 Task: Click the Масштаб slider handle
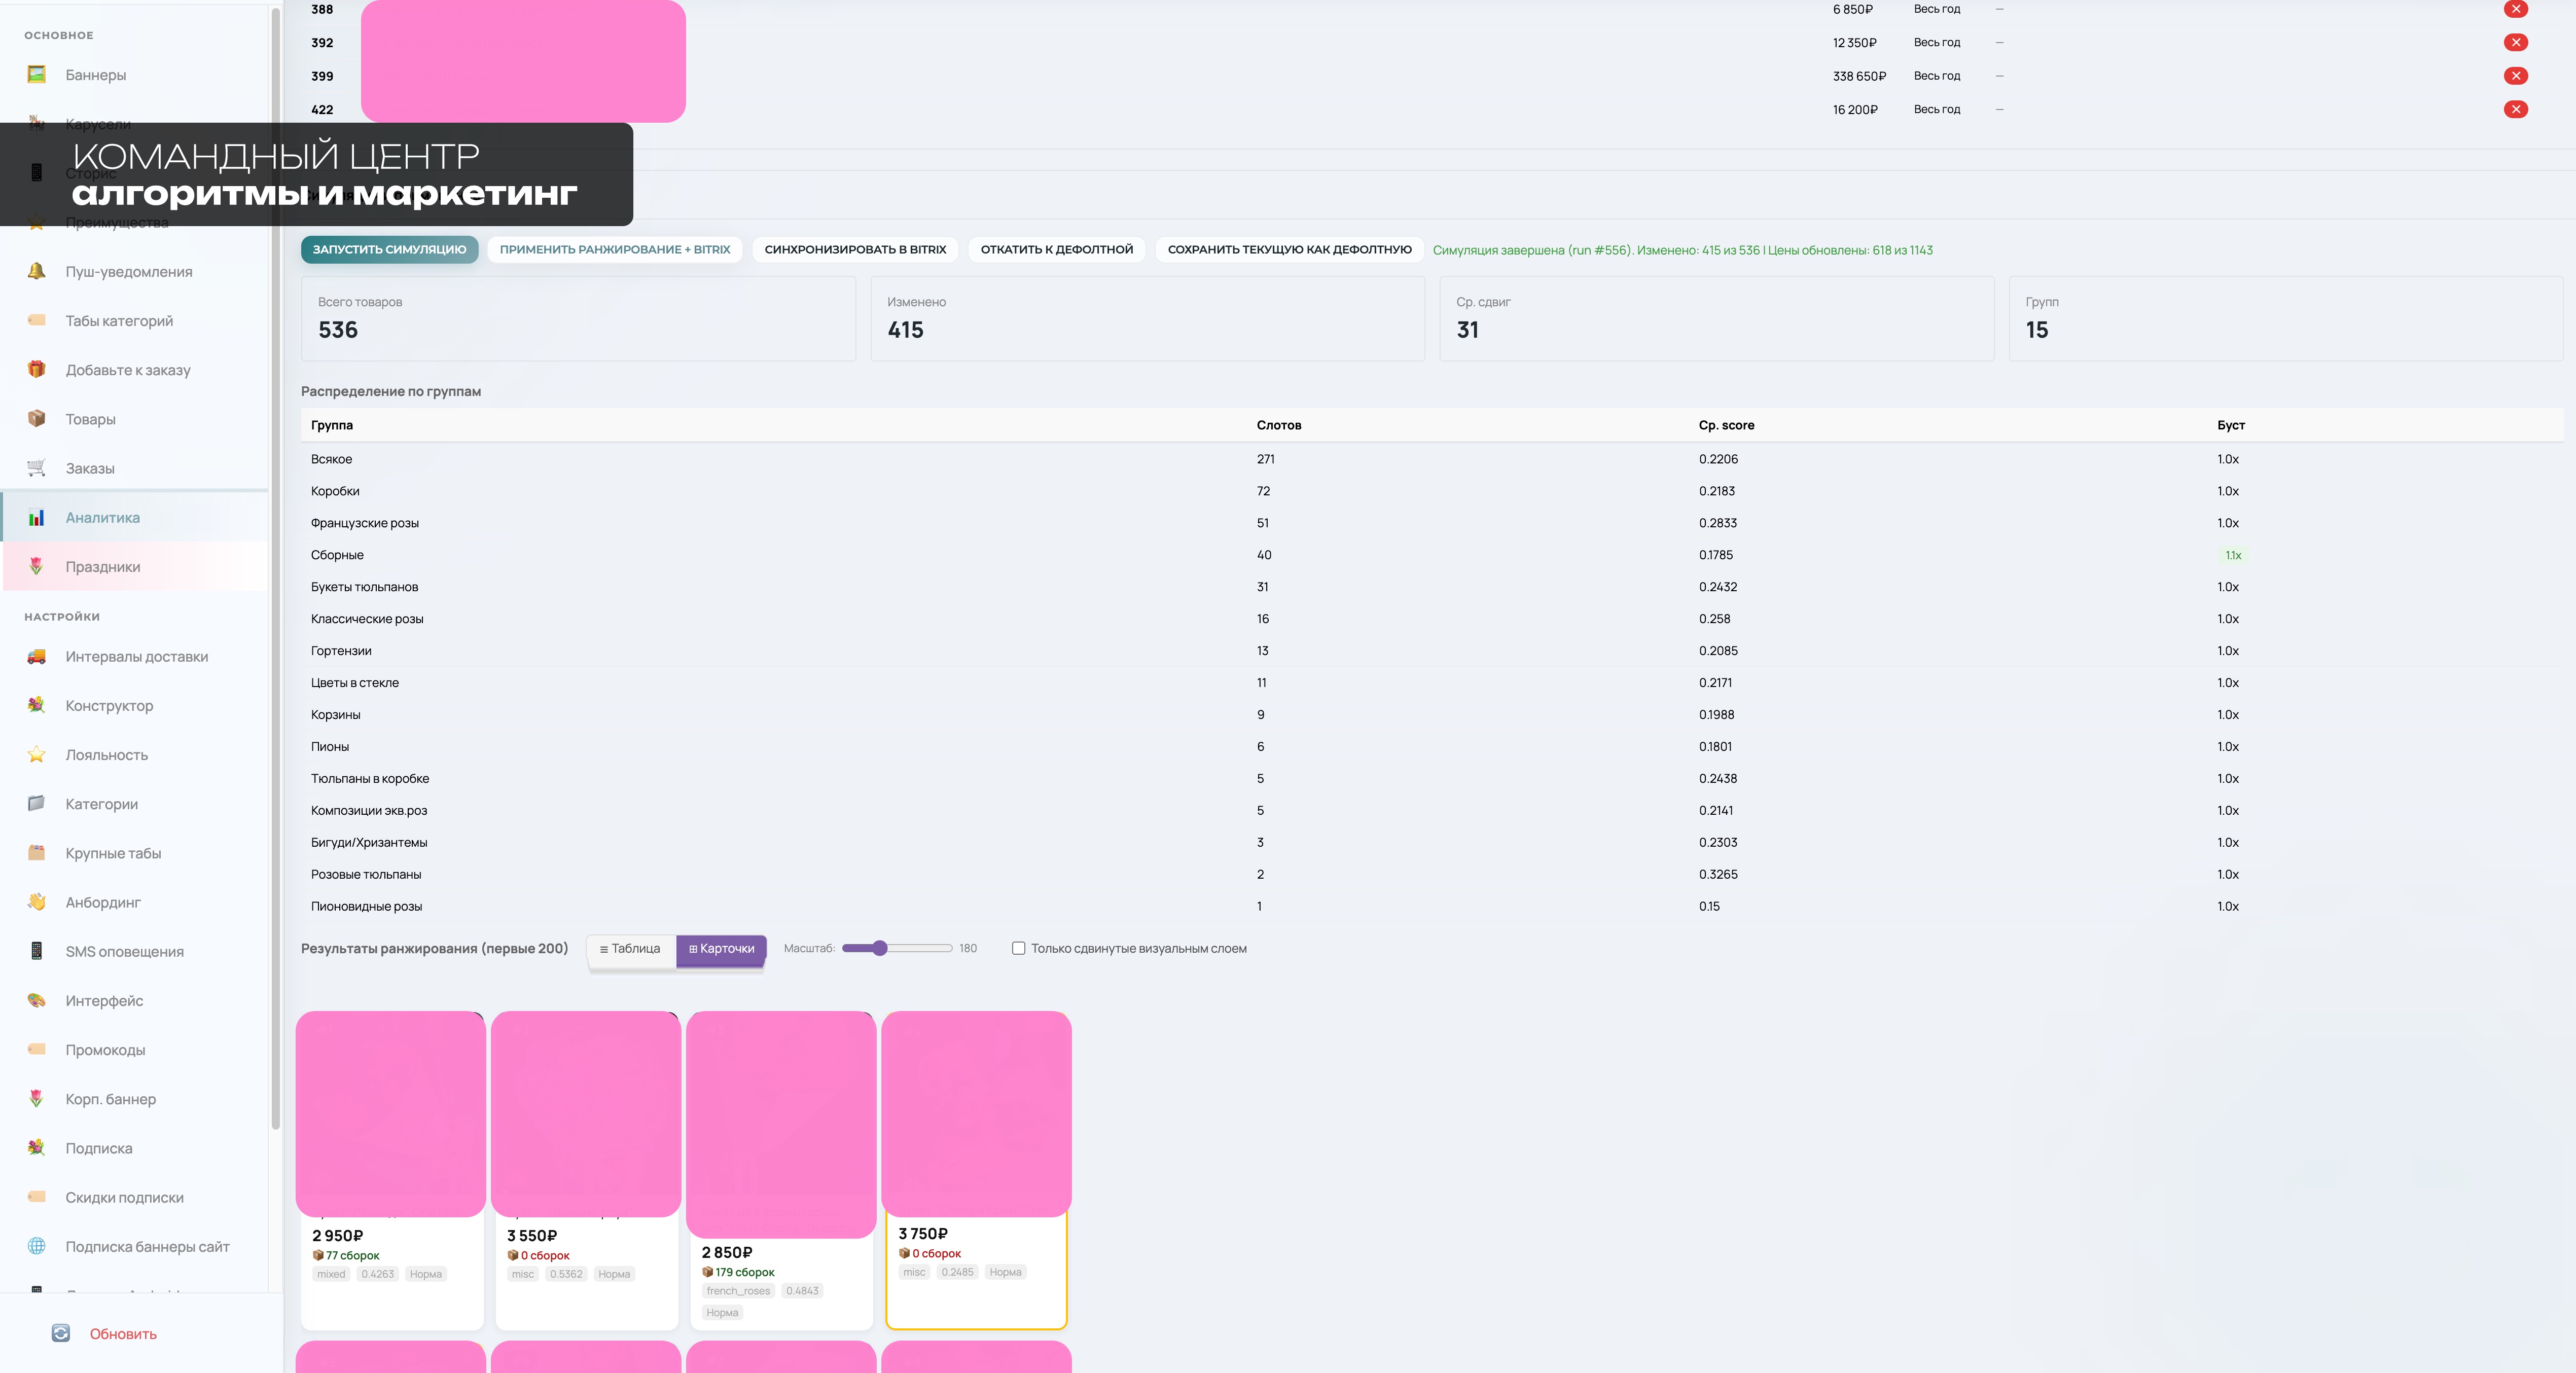880,948
